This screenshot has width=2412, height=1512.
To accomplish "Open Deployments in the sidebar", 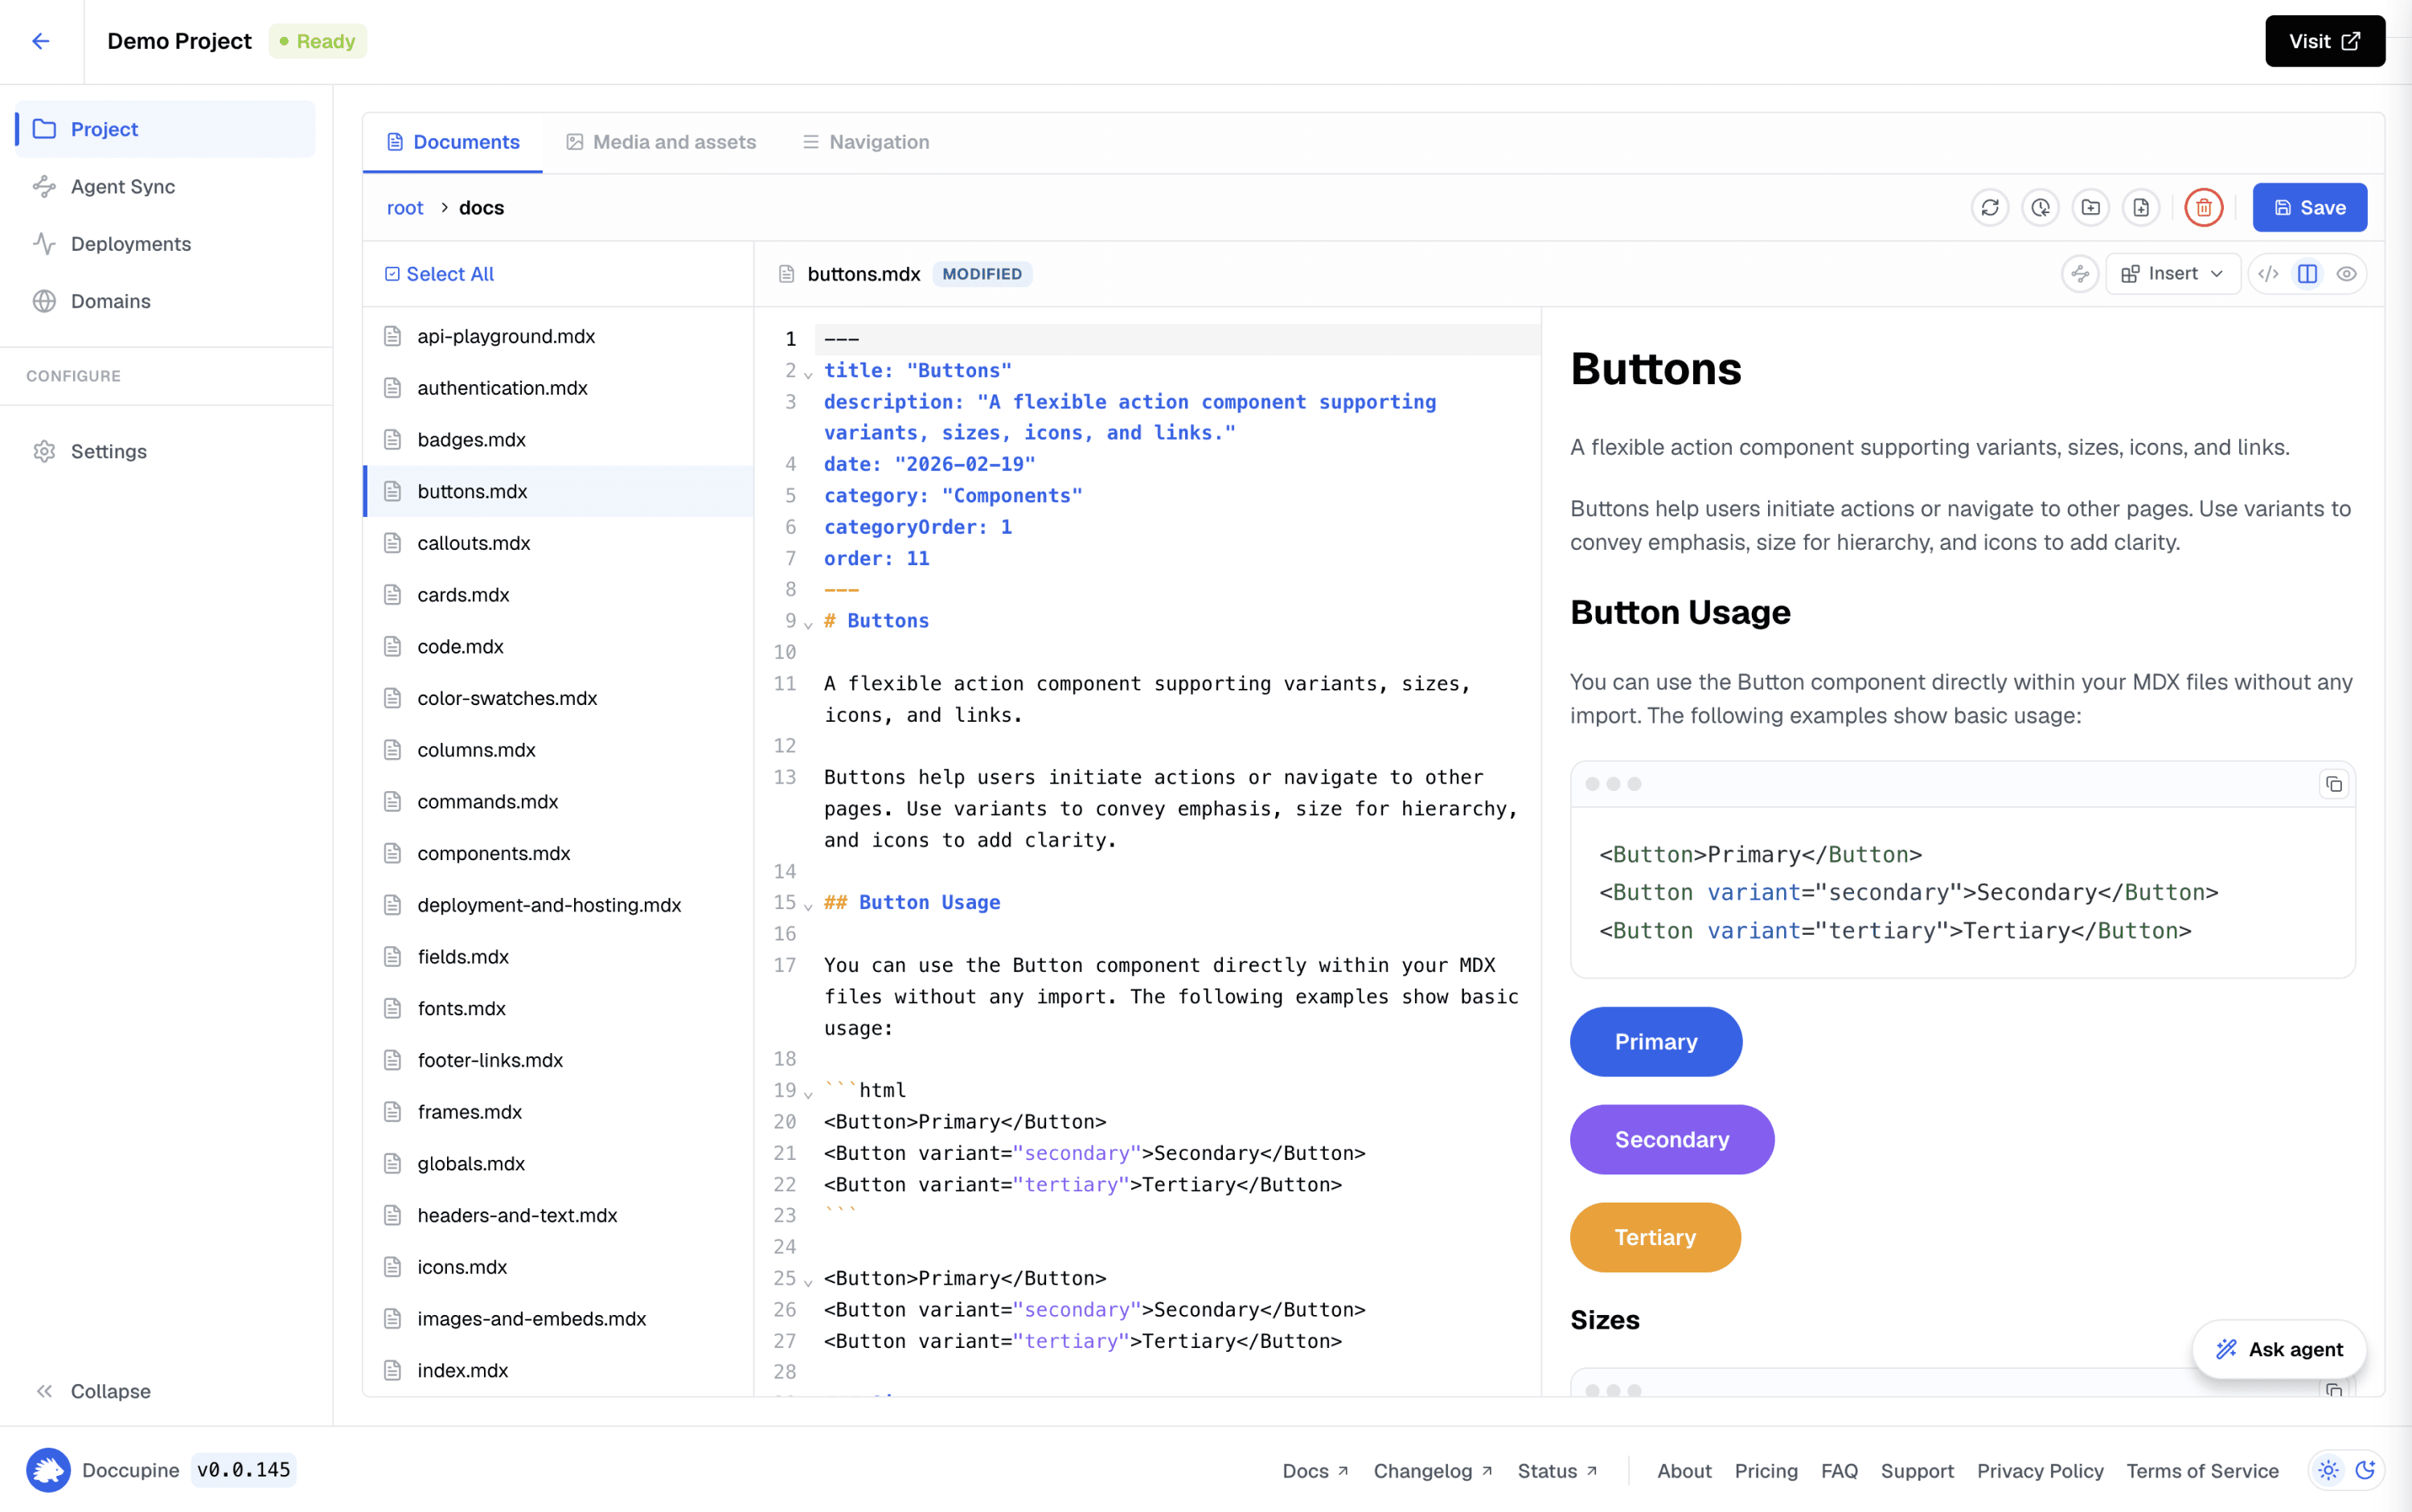I will pos(165,244).
